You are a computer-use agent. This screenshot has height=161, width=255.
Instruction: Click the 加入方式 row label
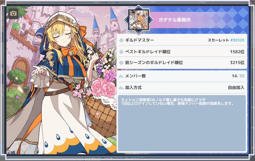coord(133,88)
